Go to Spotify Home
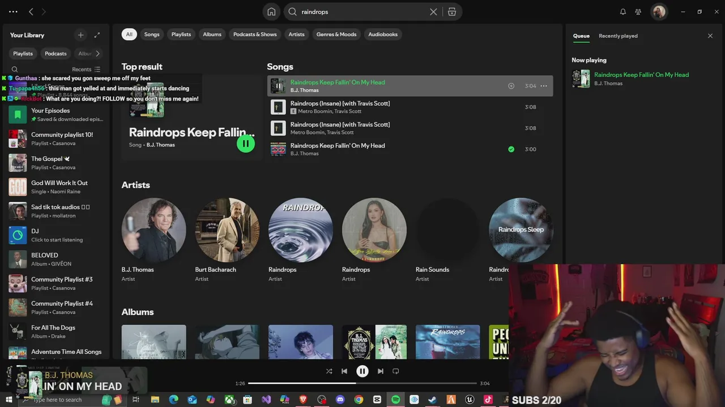The height and width of the screenshot is (407, 725). [x=271, y=12]
